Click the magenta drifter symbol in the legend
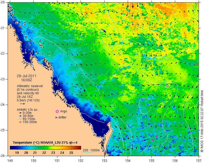Screen dimensions: 204x163 56,117
